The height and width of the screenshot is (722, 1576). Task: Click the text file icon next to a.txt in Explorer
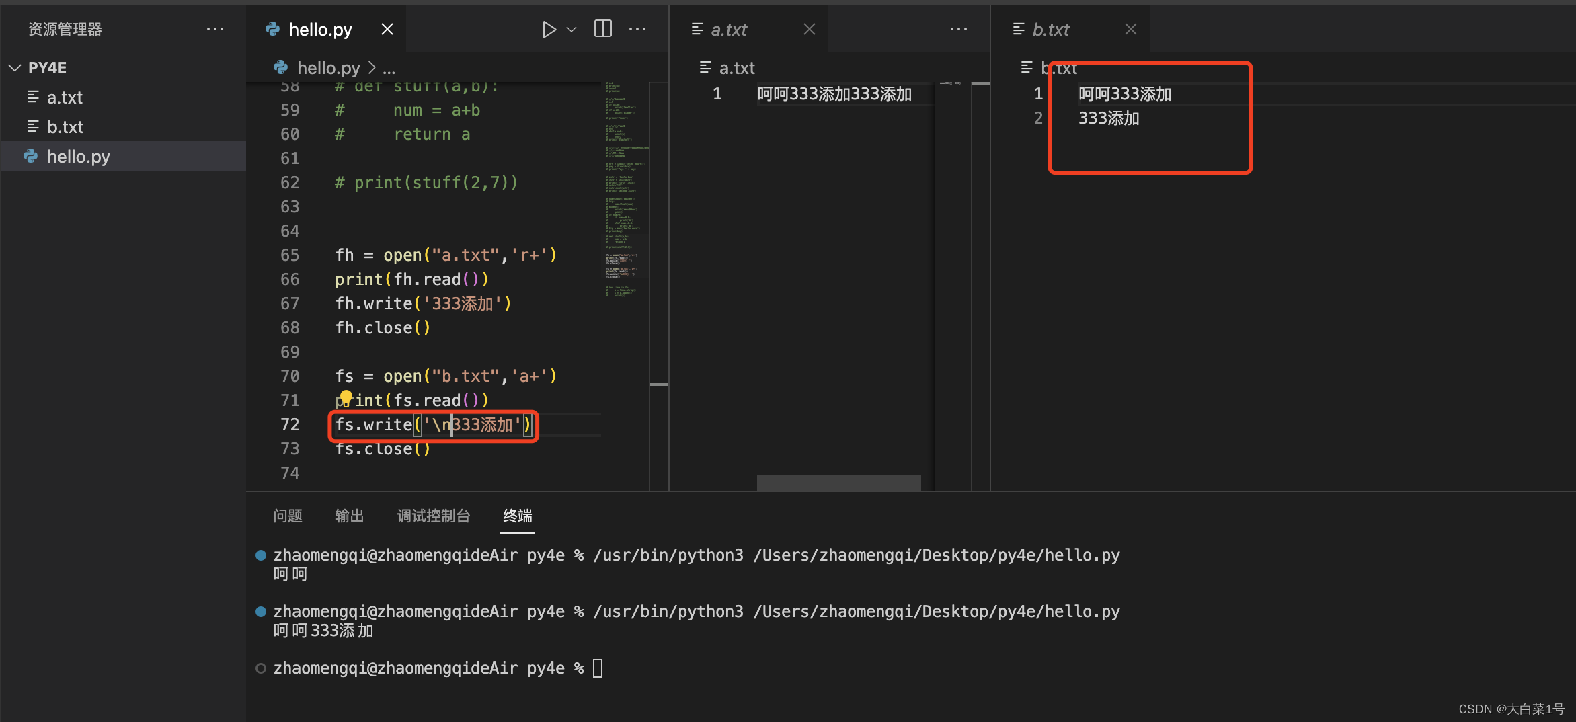(x=33, y=97)
